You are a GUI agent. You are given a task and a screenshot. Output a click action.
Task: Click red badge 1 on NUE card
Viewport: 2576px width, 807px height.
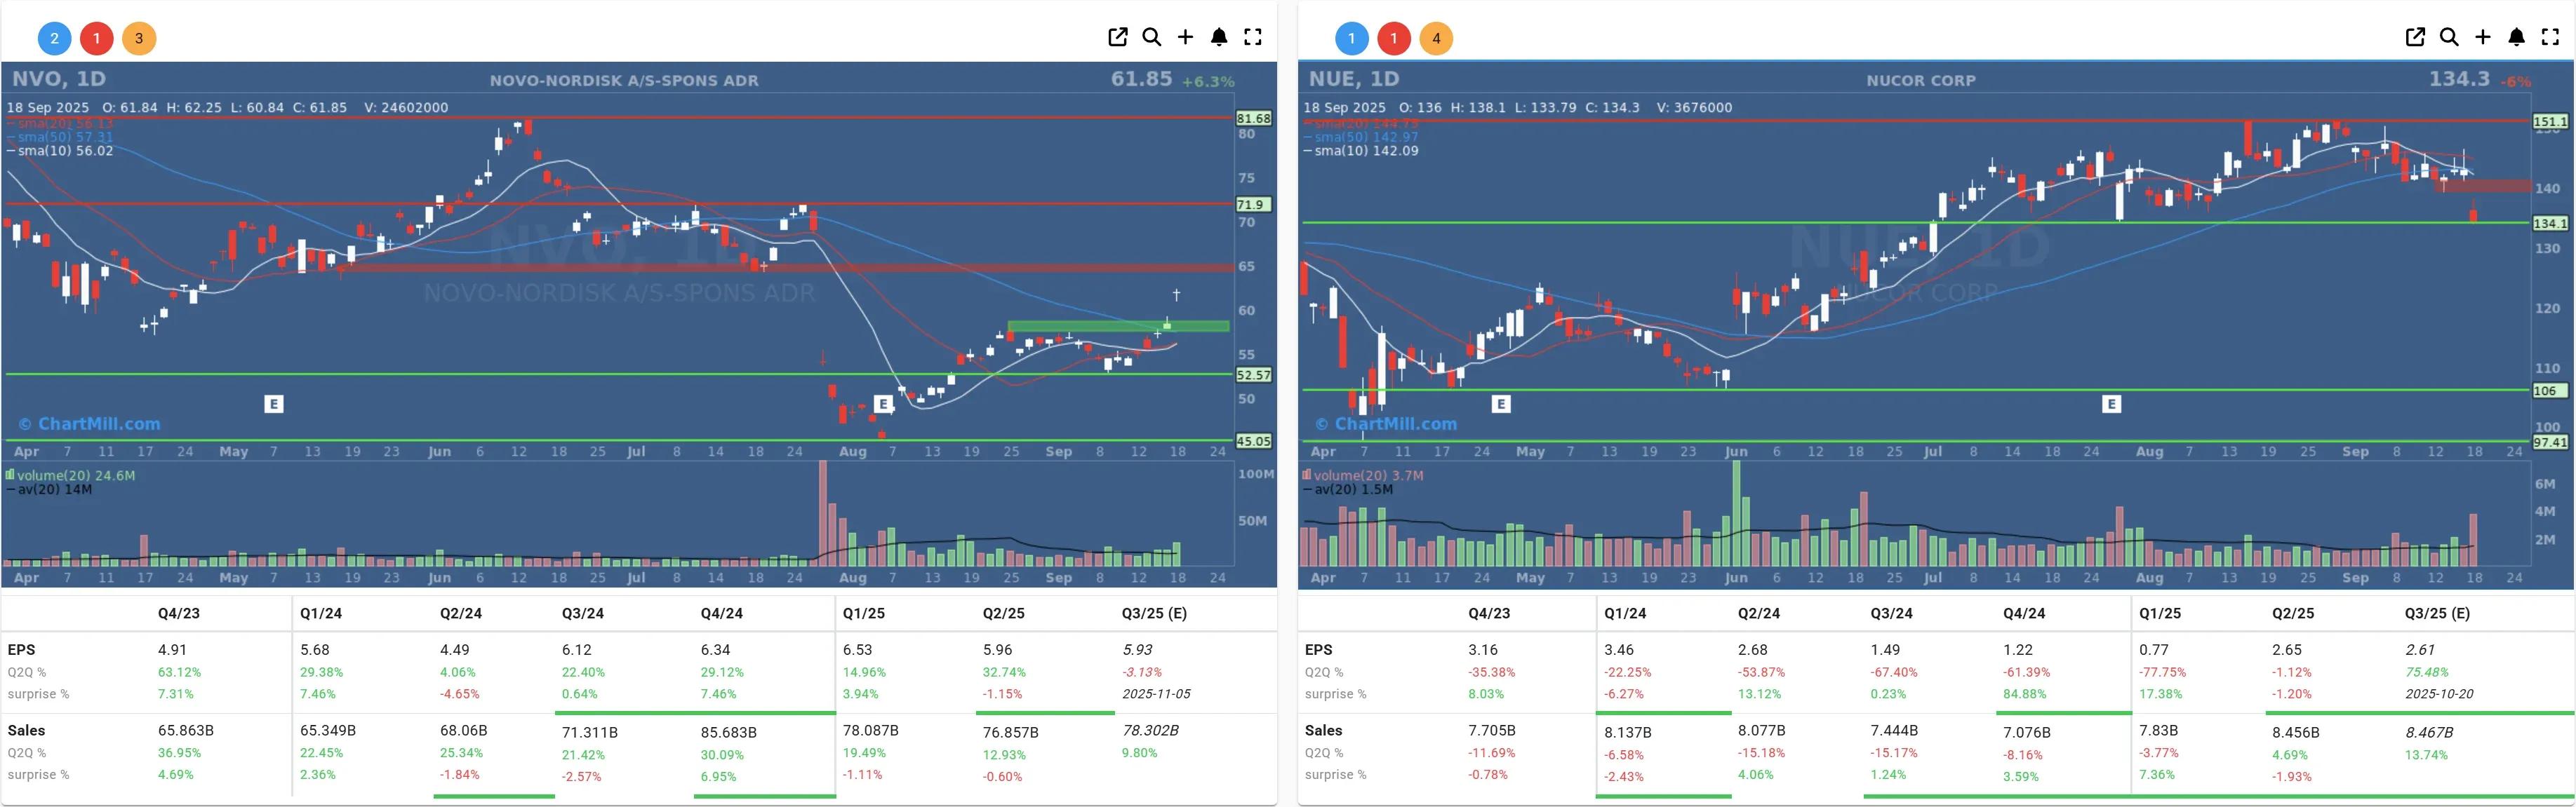tap(1394, 39)
